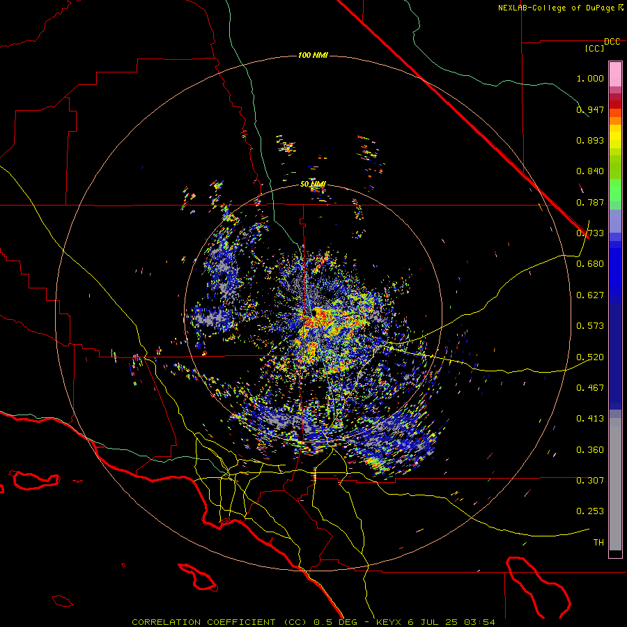Click the 50 NMI range ring label
The height and width of the screenshot is (627, 627).
[x=313, y=184]
